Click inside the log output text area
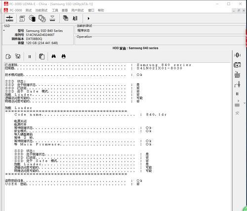The image size is (247, 211). click(118, 137)
